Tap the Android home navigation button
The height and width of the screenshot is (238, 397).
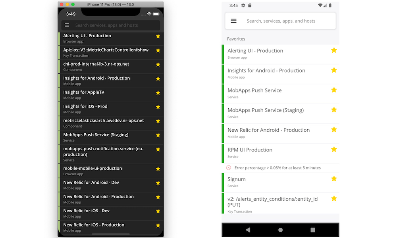(x=280, y=230)
